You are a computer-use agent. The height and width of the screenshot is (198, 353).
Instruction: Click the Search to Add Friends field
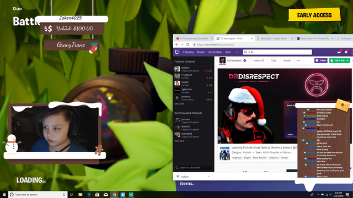pyautogui.click(x=194, y=168)
